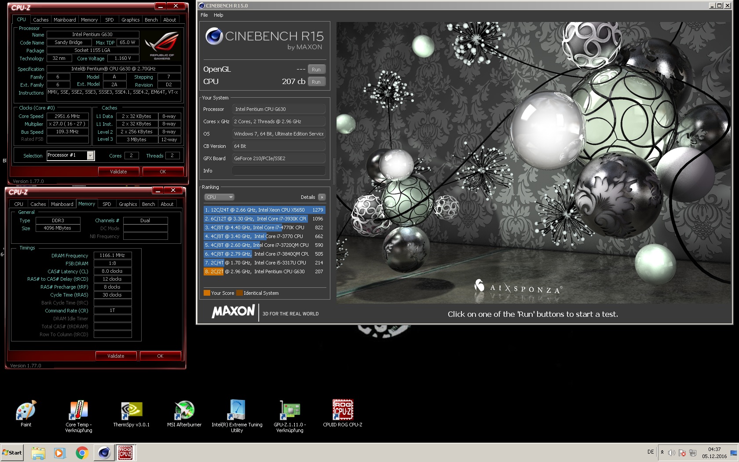739x462 pixels.
Task: Click Show Desktop icon beside clock
Action: pyautogui.click(x=733, y=453)
